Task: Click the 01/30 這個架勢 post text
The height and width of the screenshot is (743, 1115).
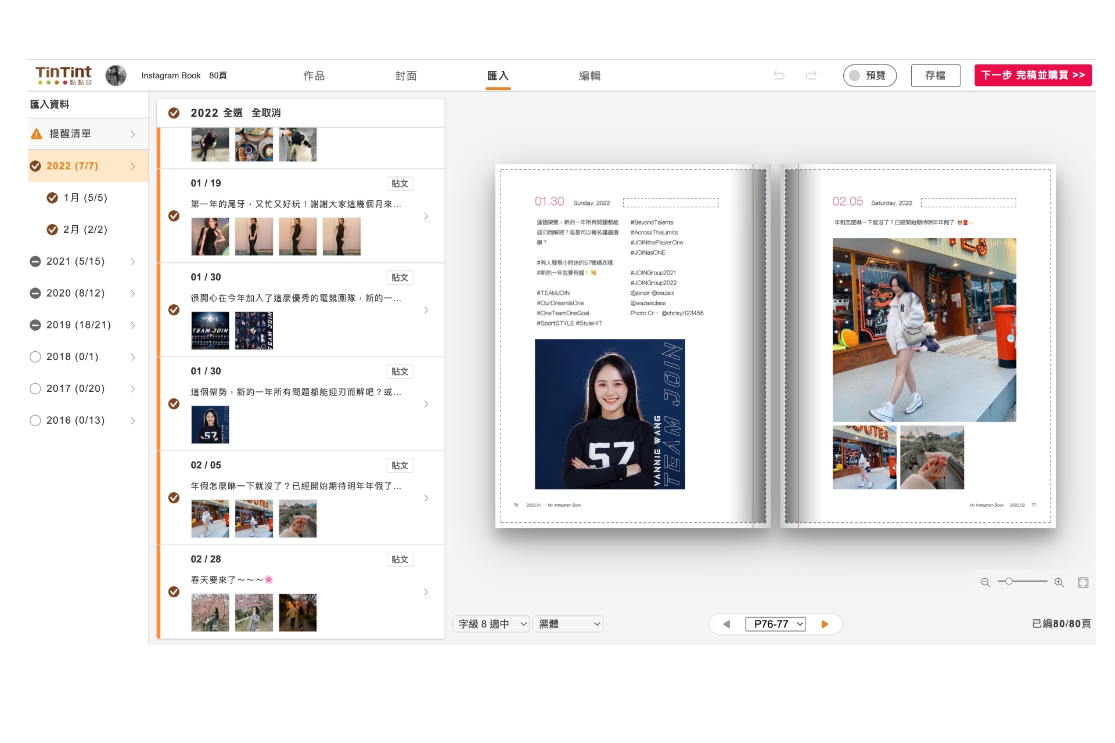Action: 296,392
